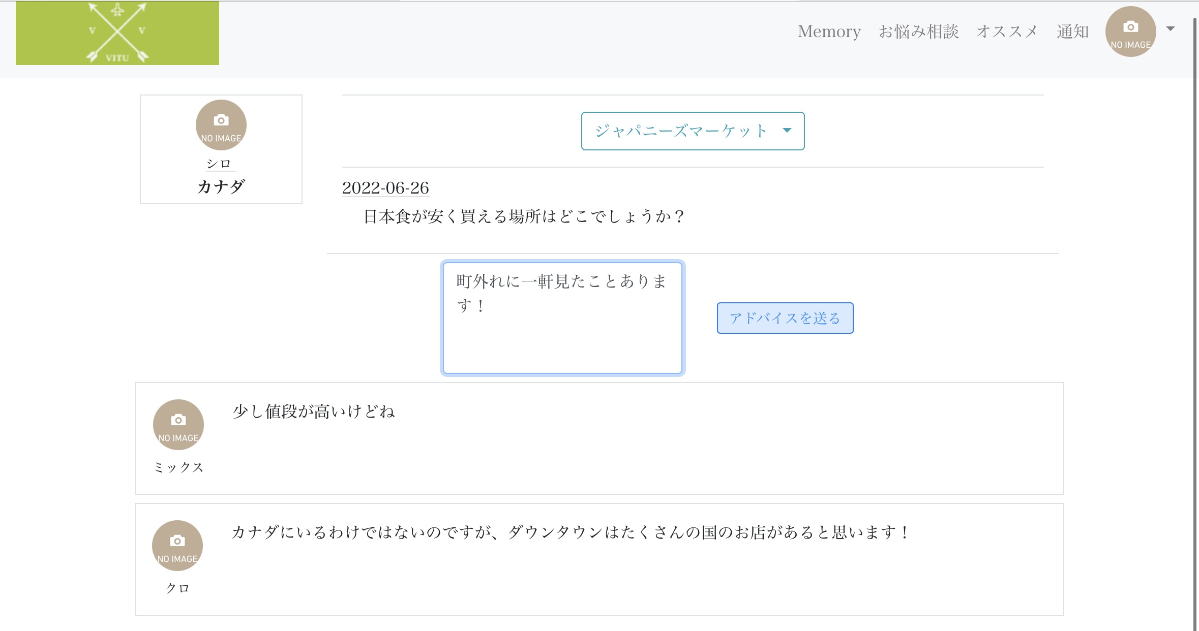Click the VITU logo in the header

point(117,33)
